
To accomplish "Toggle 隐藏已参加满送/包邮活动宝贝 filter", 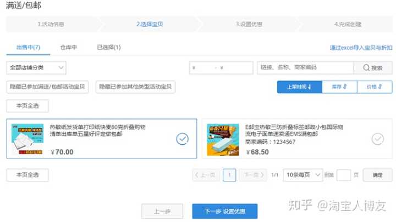I will [x=47, y=87].
